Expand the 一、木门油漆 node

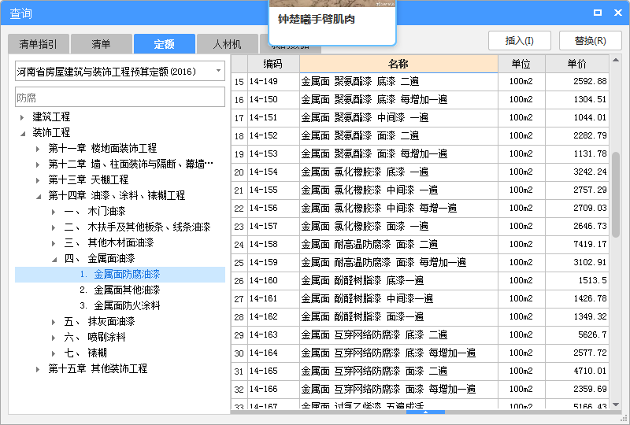click(x=54, y=212)
